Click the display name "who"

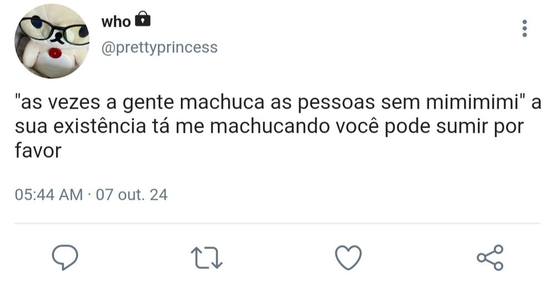116,22
